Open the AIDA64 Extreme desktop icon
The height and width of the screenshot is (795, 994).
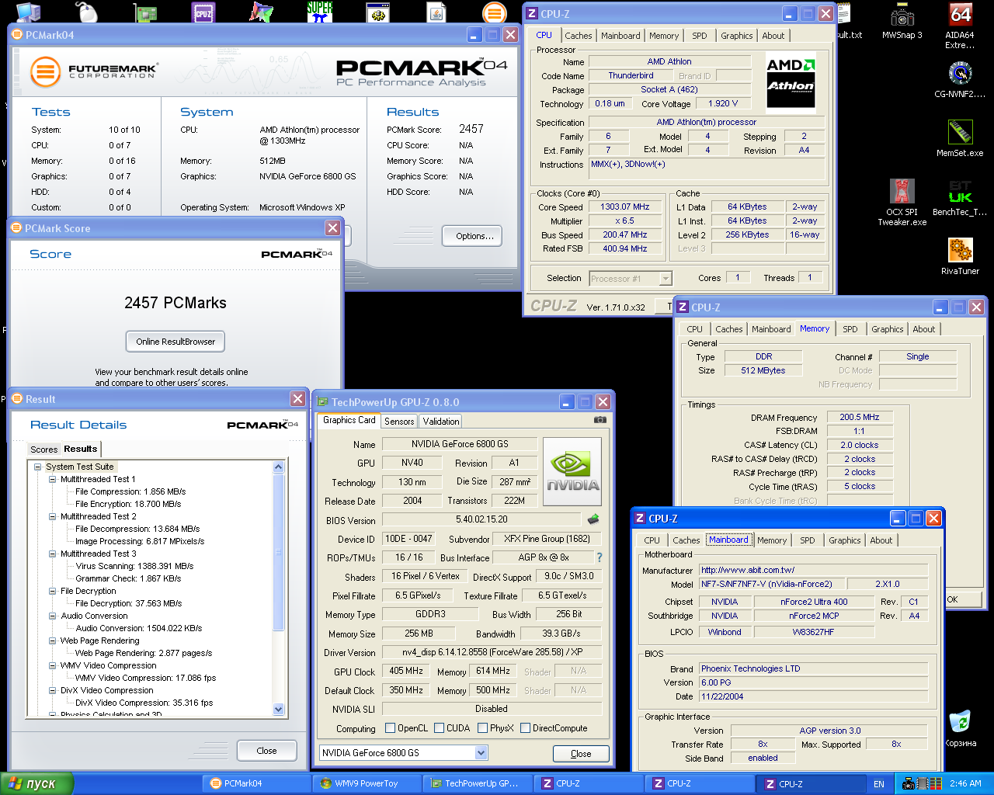tap(961, 25)
